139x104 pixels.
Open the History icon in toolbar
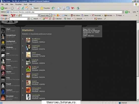53,8
